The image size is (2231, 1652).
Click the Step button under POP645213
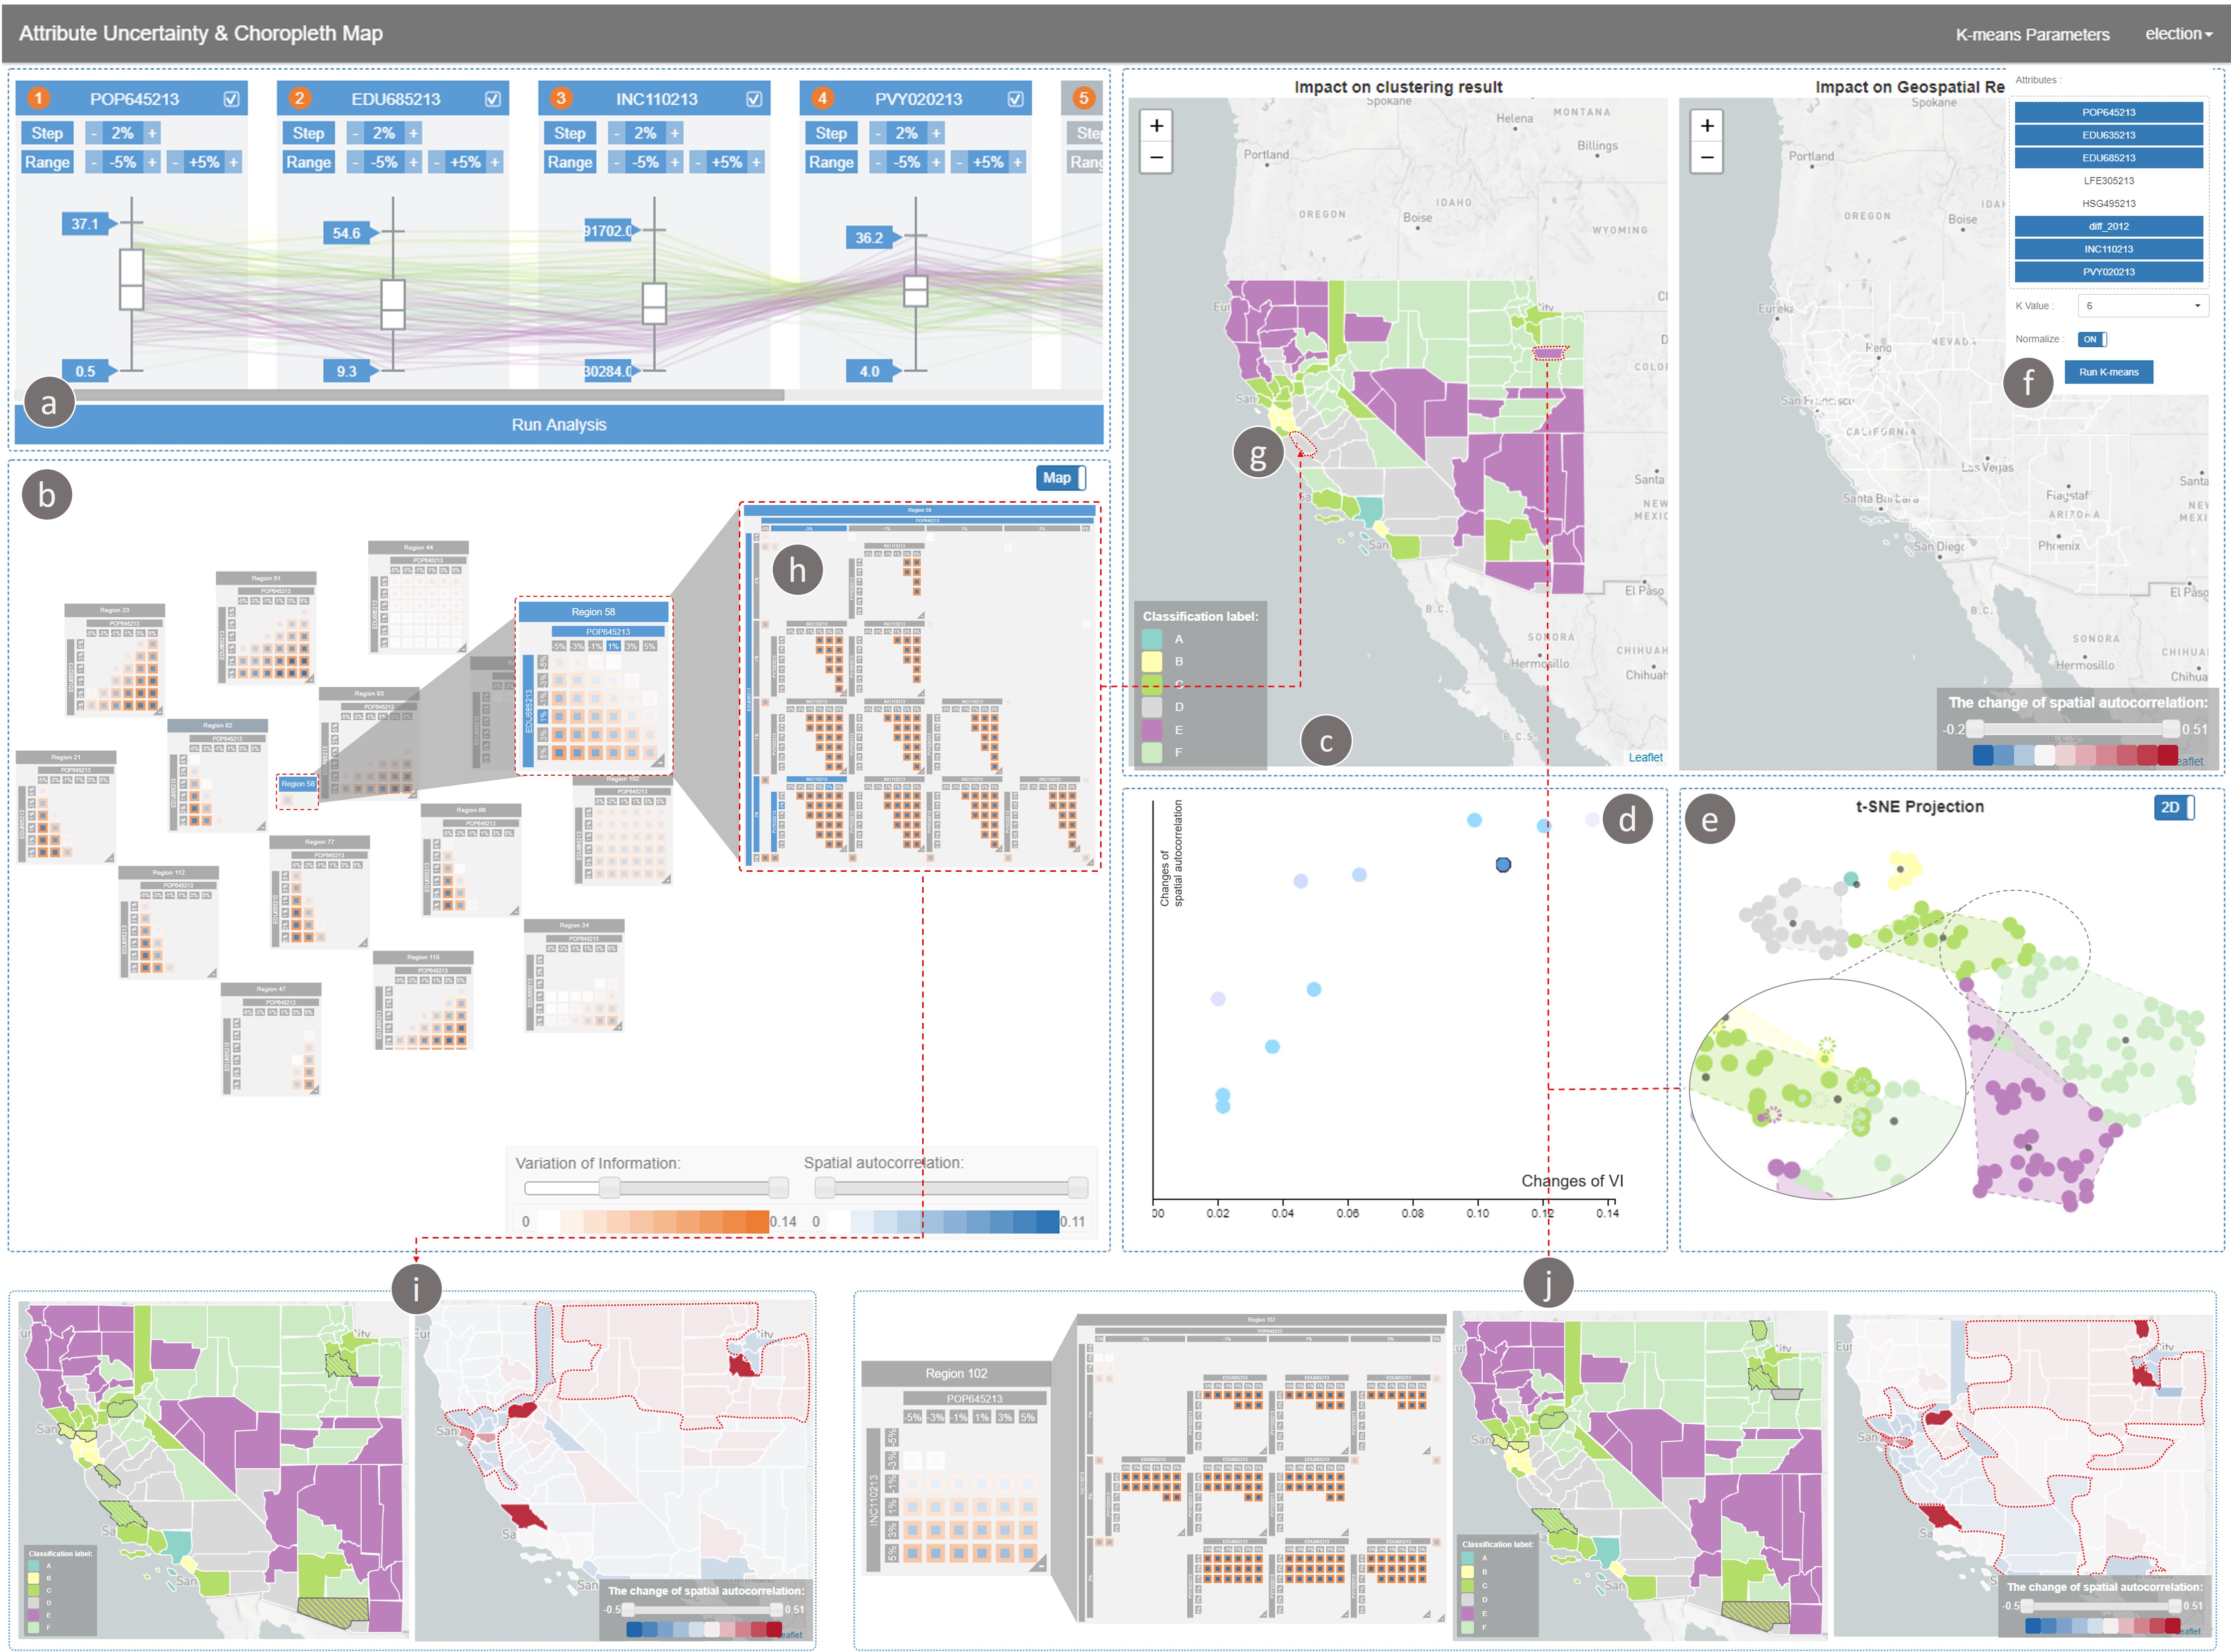pos(47,133)
